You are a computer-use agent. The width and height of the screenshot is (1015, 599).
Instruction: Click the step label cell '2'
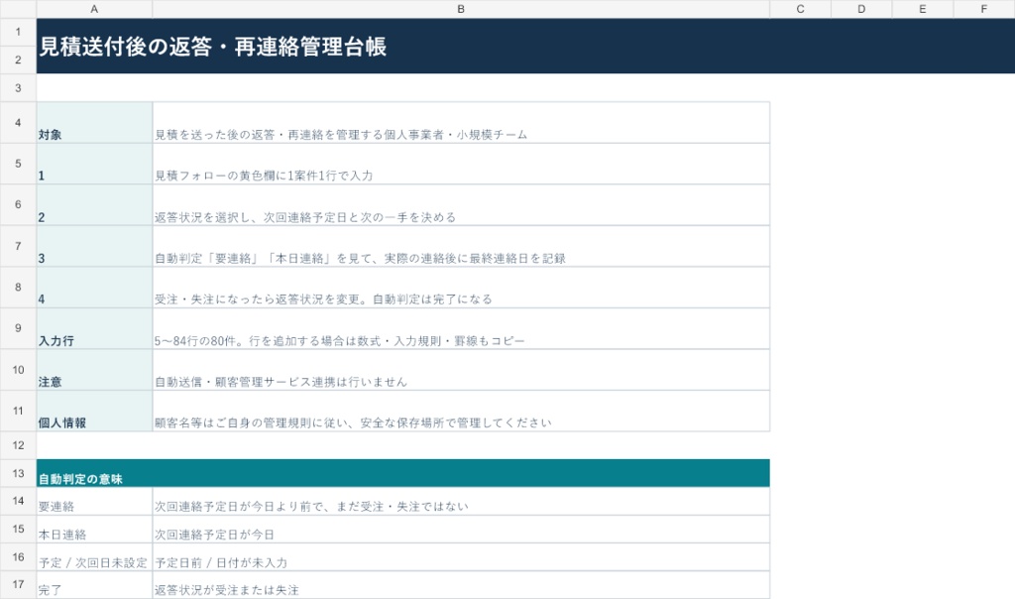94,204
